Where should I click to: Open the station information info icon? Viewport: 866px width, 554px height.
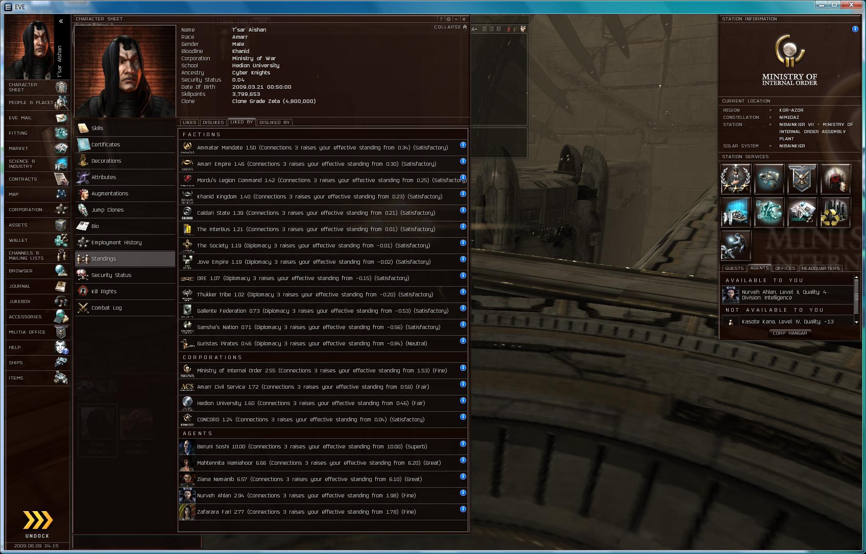(855, 29)
